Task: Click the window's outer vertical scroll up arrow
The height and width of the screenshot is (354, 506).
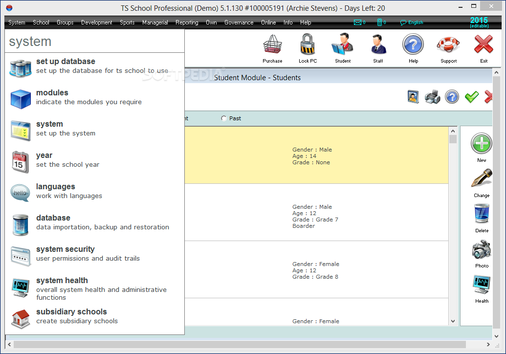Action: [x=496, y=72]
